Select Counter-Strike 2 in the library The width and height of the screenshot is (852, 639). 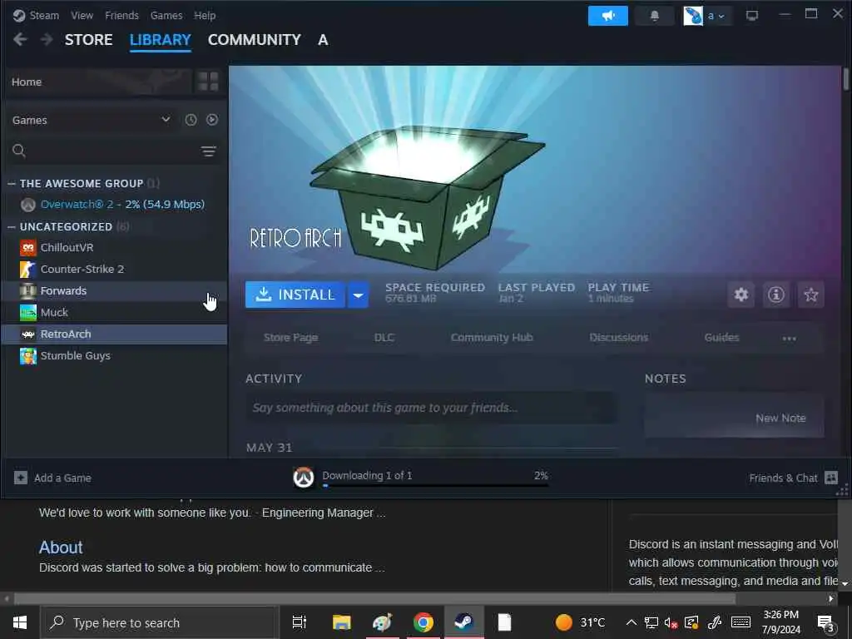114,269
